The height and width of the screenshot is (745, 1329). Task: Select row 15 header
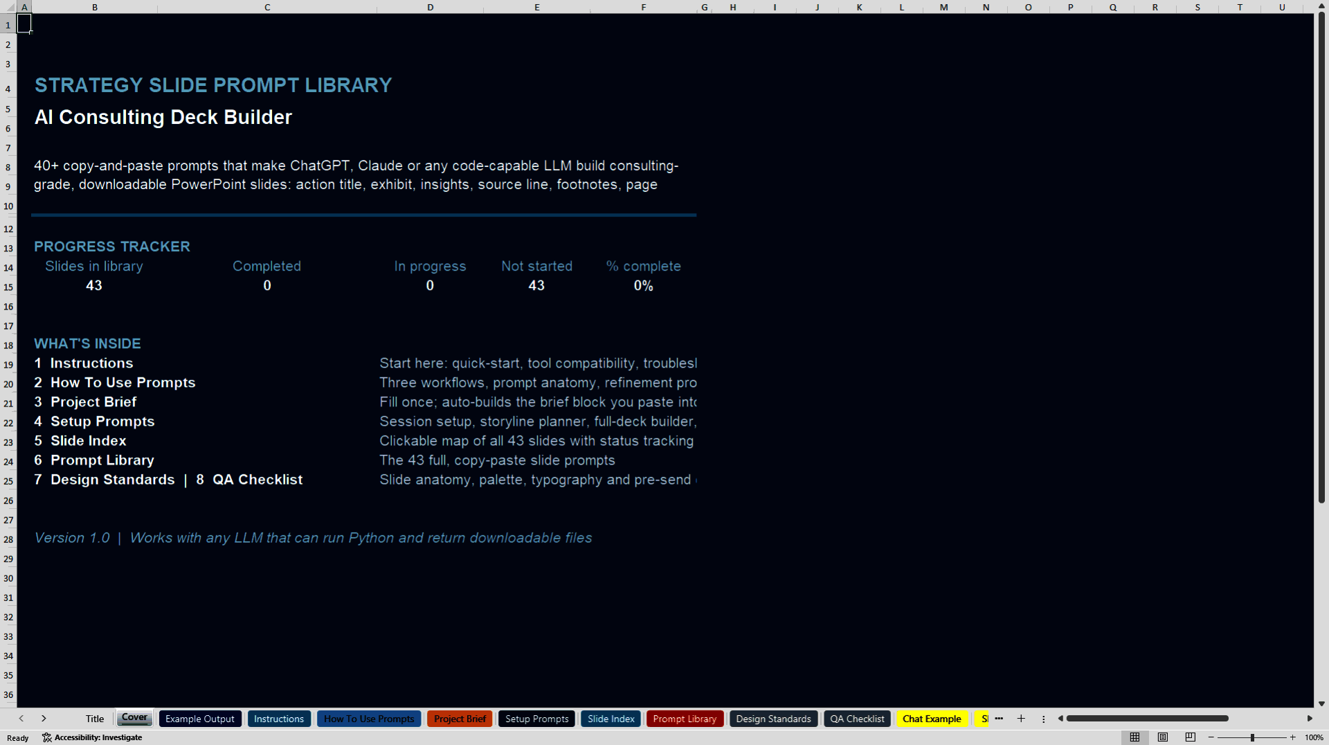tap(8, 287)
